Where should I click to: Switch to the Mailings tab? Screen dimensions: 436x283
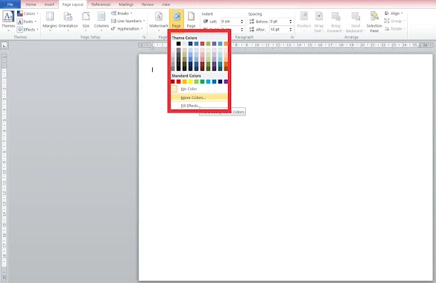click(126, 4)
